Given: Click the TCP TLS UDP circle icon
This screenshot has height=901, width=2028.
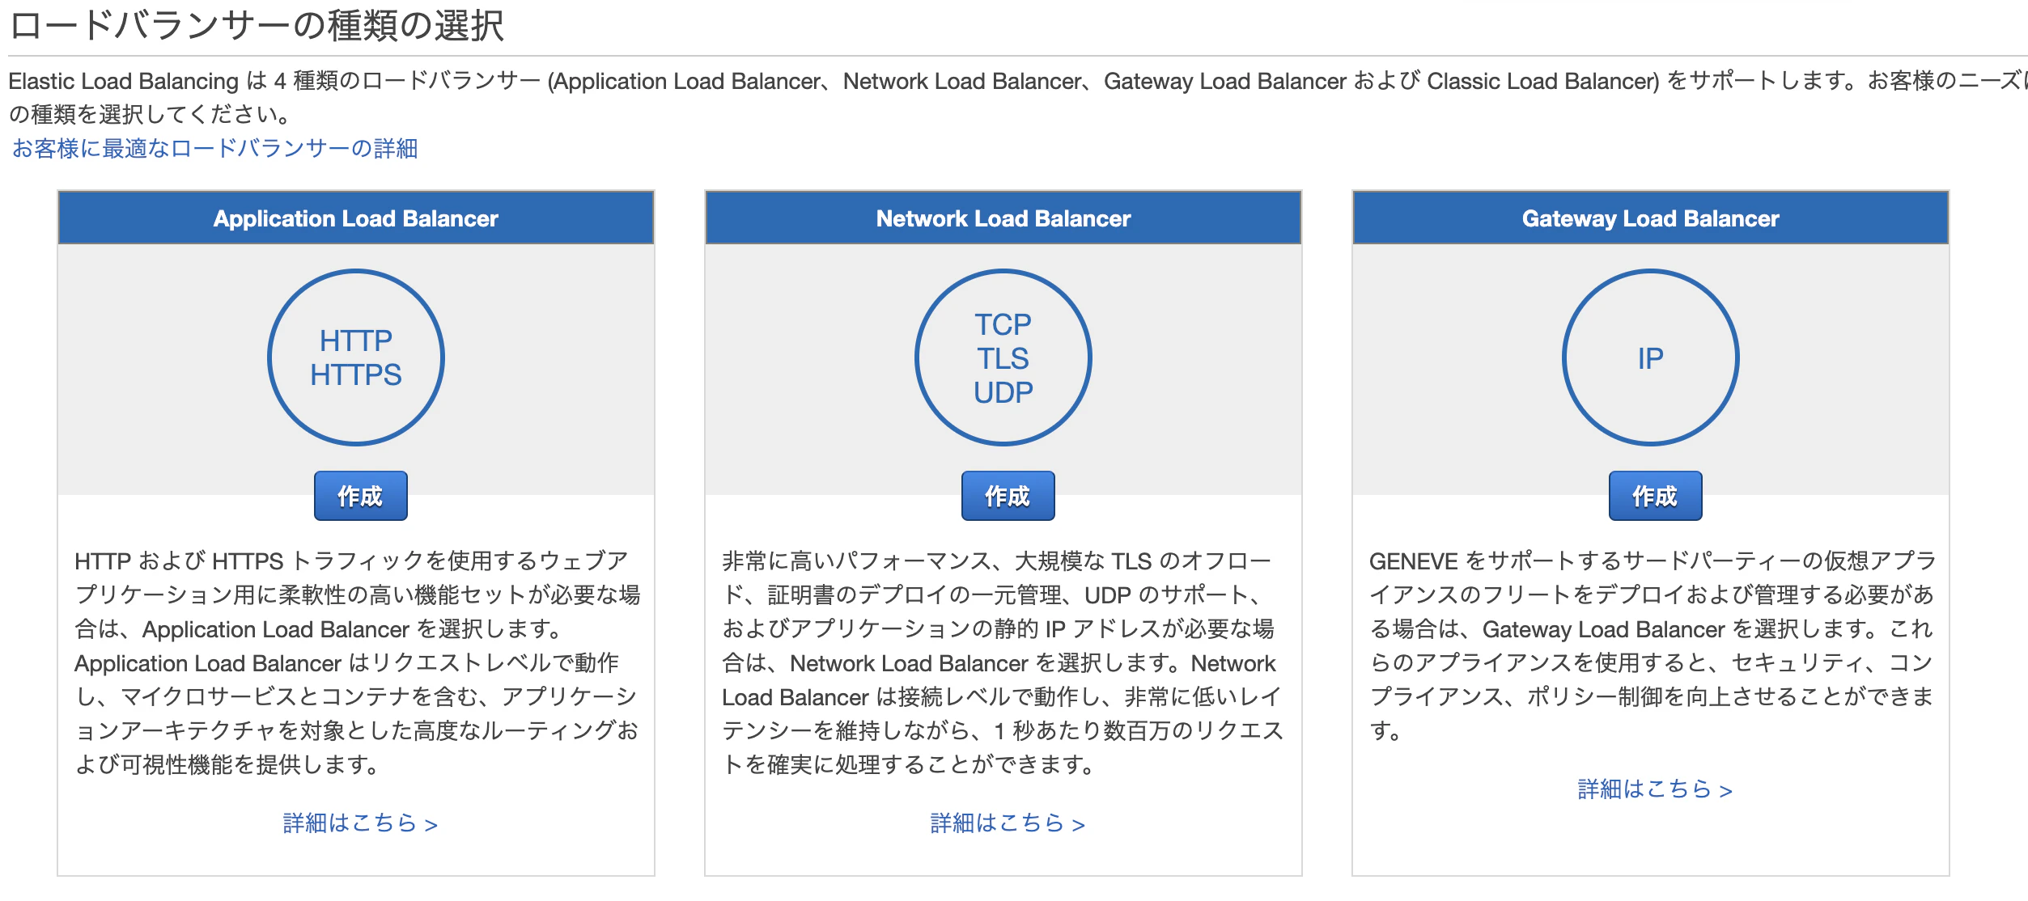Looking at the screenshot, I should tap(1003, 357).
